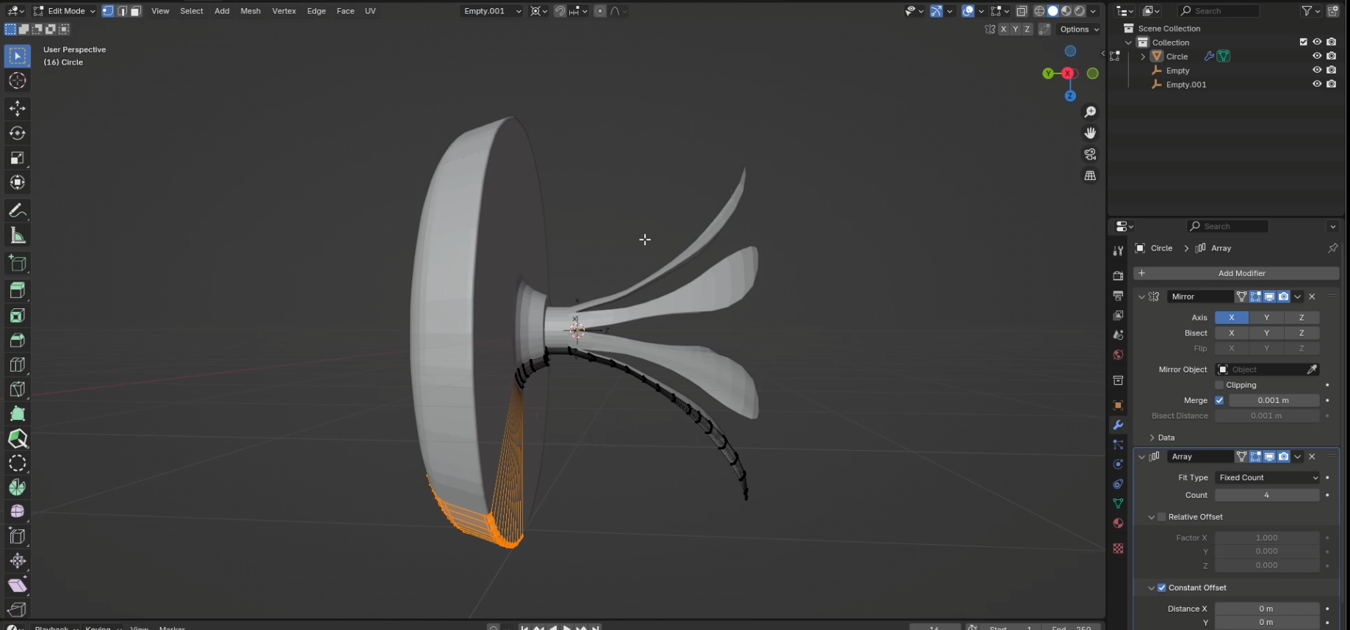This screenshot has height=630, width=1350.
Task: Select the Annotate tool
Action: coord(18,211)
